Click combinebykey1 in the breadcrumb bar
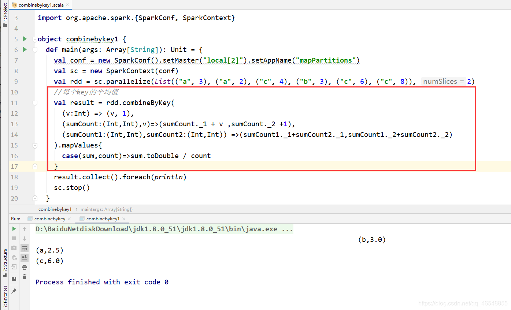The image size is (511, 310). pyautogui.click(x=55, y=209)
